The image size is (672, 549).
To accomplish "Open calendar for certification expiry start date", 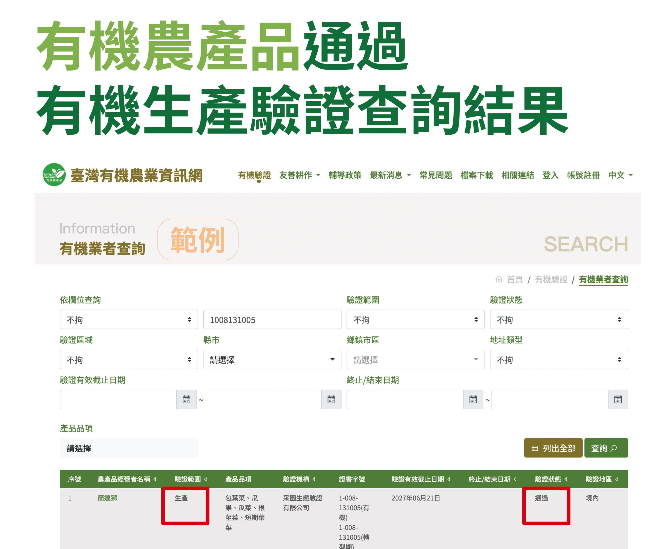I will click(186, 399).
